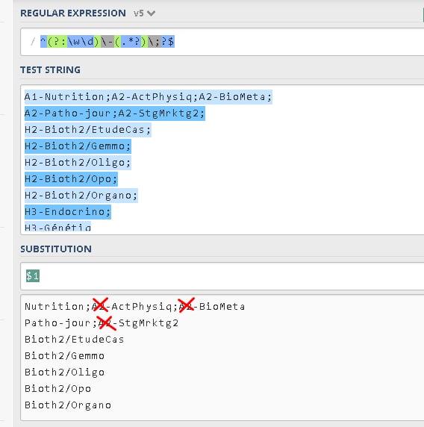Screen dimensions: 424x427
Task: Click result line 'Patho-jour;A2-StgMrktg2'
Action: click(102, 323)
